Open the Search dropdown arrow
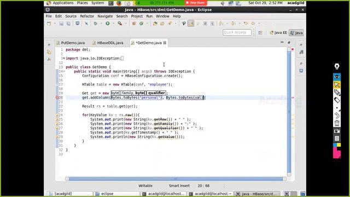The width and height of the screenshot is (350, 197). (176, 24)
